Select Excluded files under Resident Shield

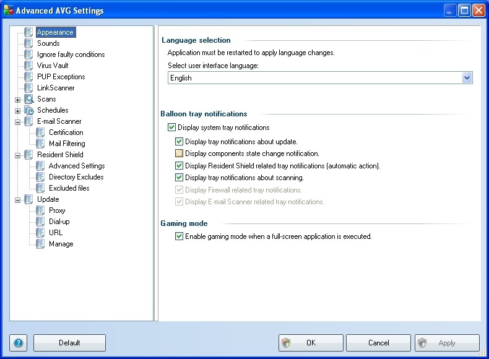click(69, 188)
